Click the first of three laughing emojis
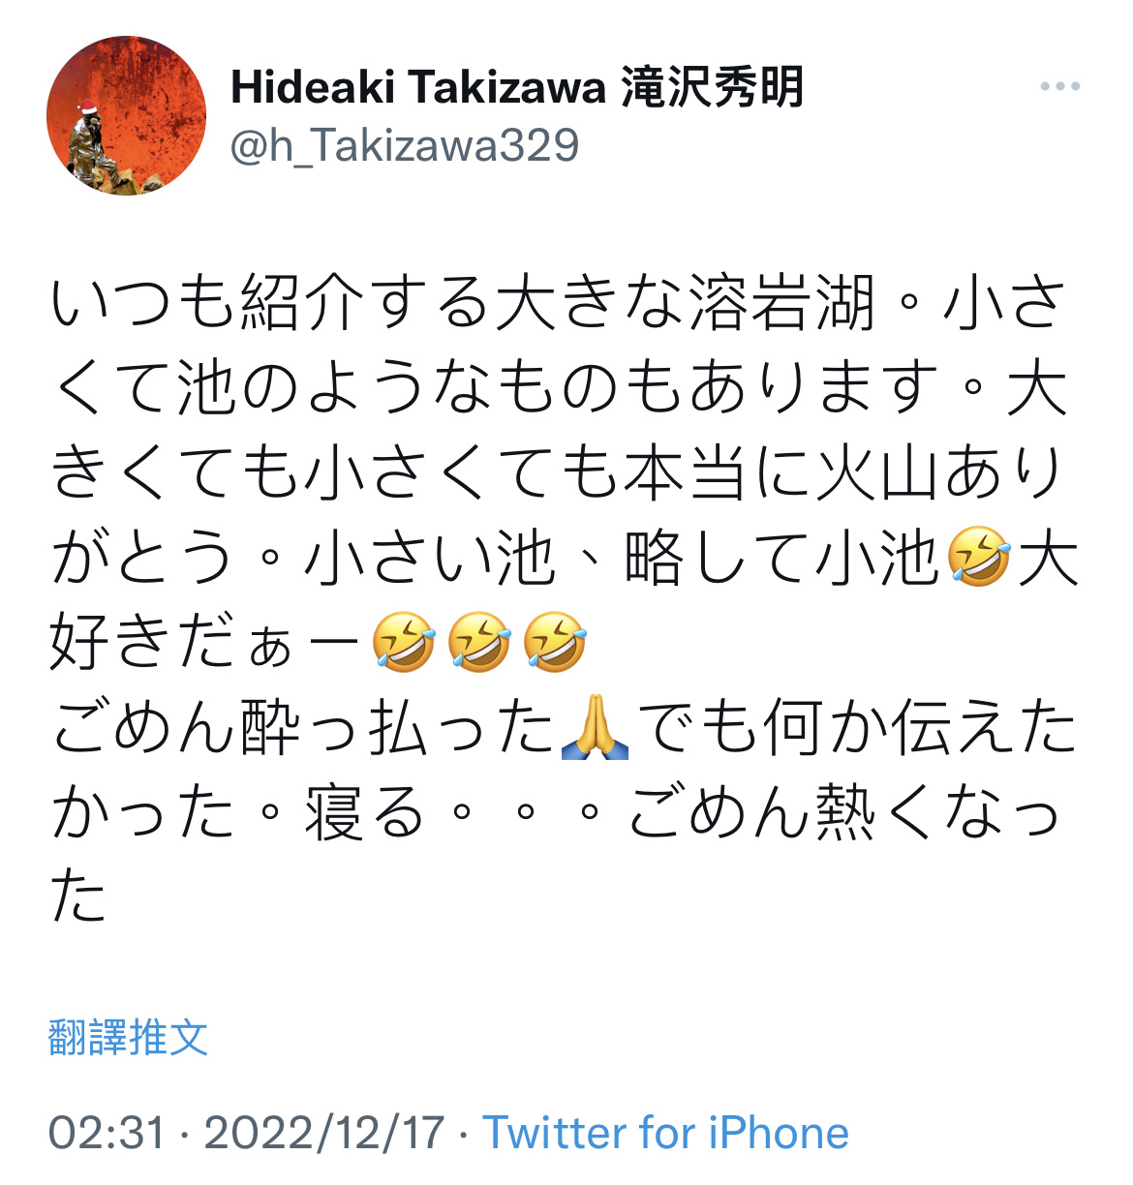The height and width of the screenshot is (1185, 1133). [x=405, y=643]
